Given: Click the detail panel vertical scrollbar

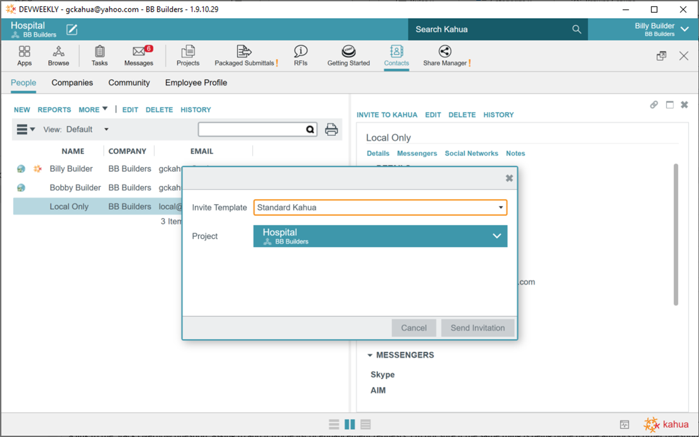Looking at the screenshot, I should tap(676, 234).
